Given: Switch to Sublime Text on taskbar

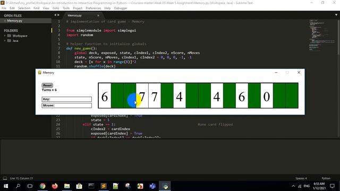Looking at the screenshot, I should [x=104, y=186].
